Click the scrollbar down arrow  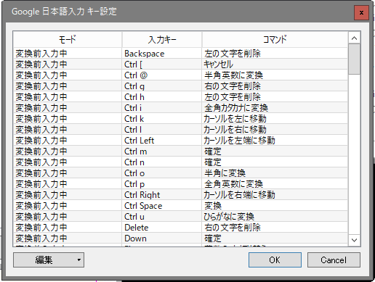pos(355,240)
